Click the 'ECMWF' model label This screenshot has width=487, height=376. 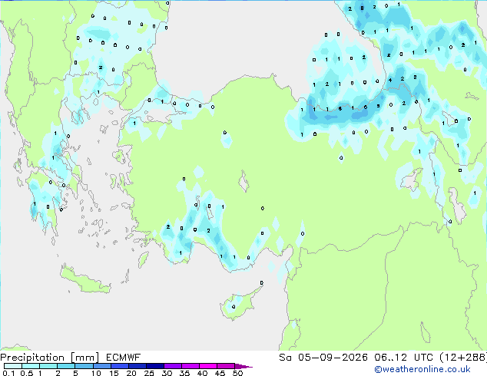click(x=124, y=358)
